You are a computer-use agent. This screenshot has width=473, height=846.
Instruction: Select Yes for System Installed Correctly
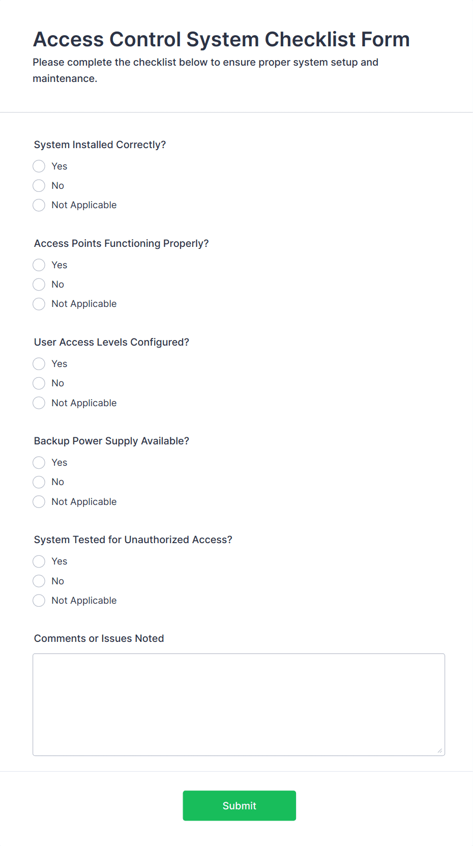pos(39,166)
